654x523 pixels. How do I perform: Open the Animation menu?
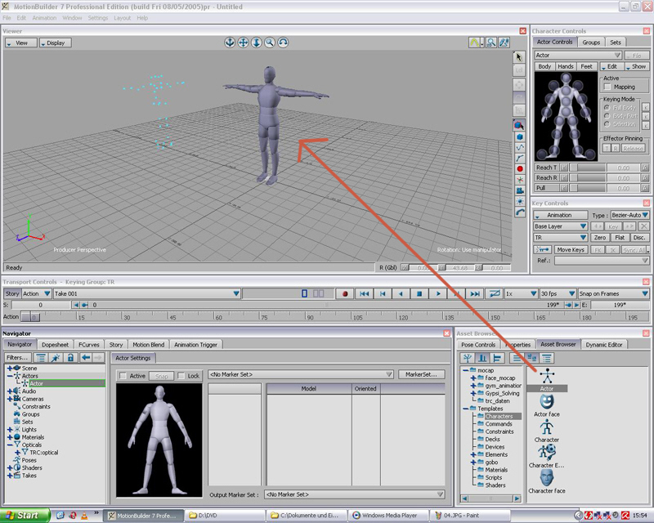[44, 17]
